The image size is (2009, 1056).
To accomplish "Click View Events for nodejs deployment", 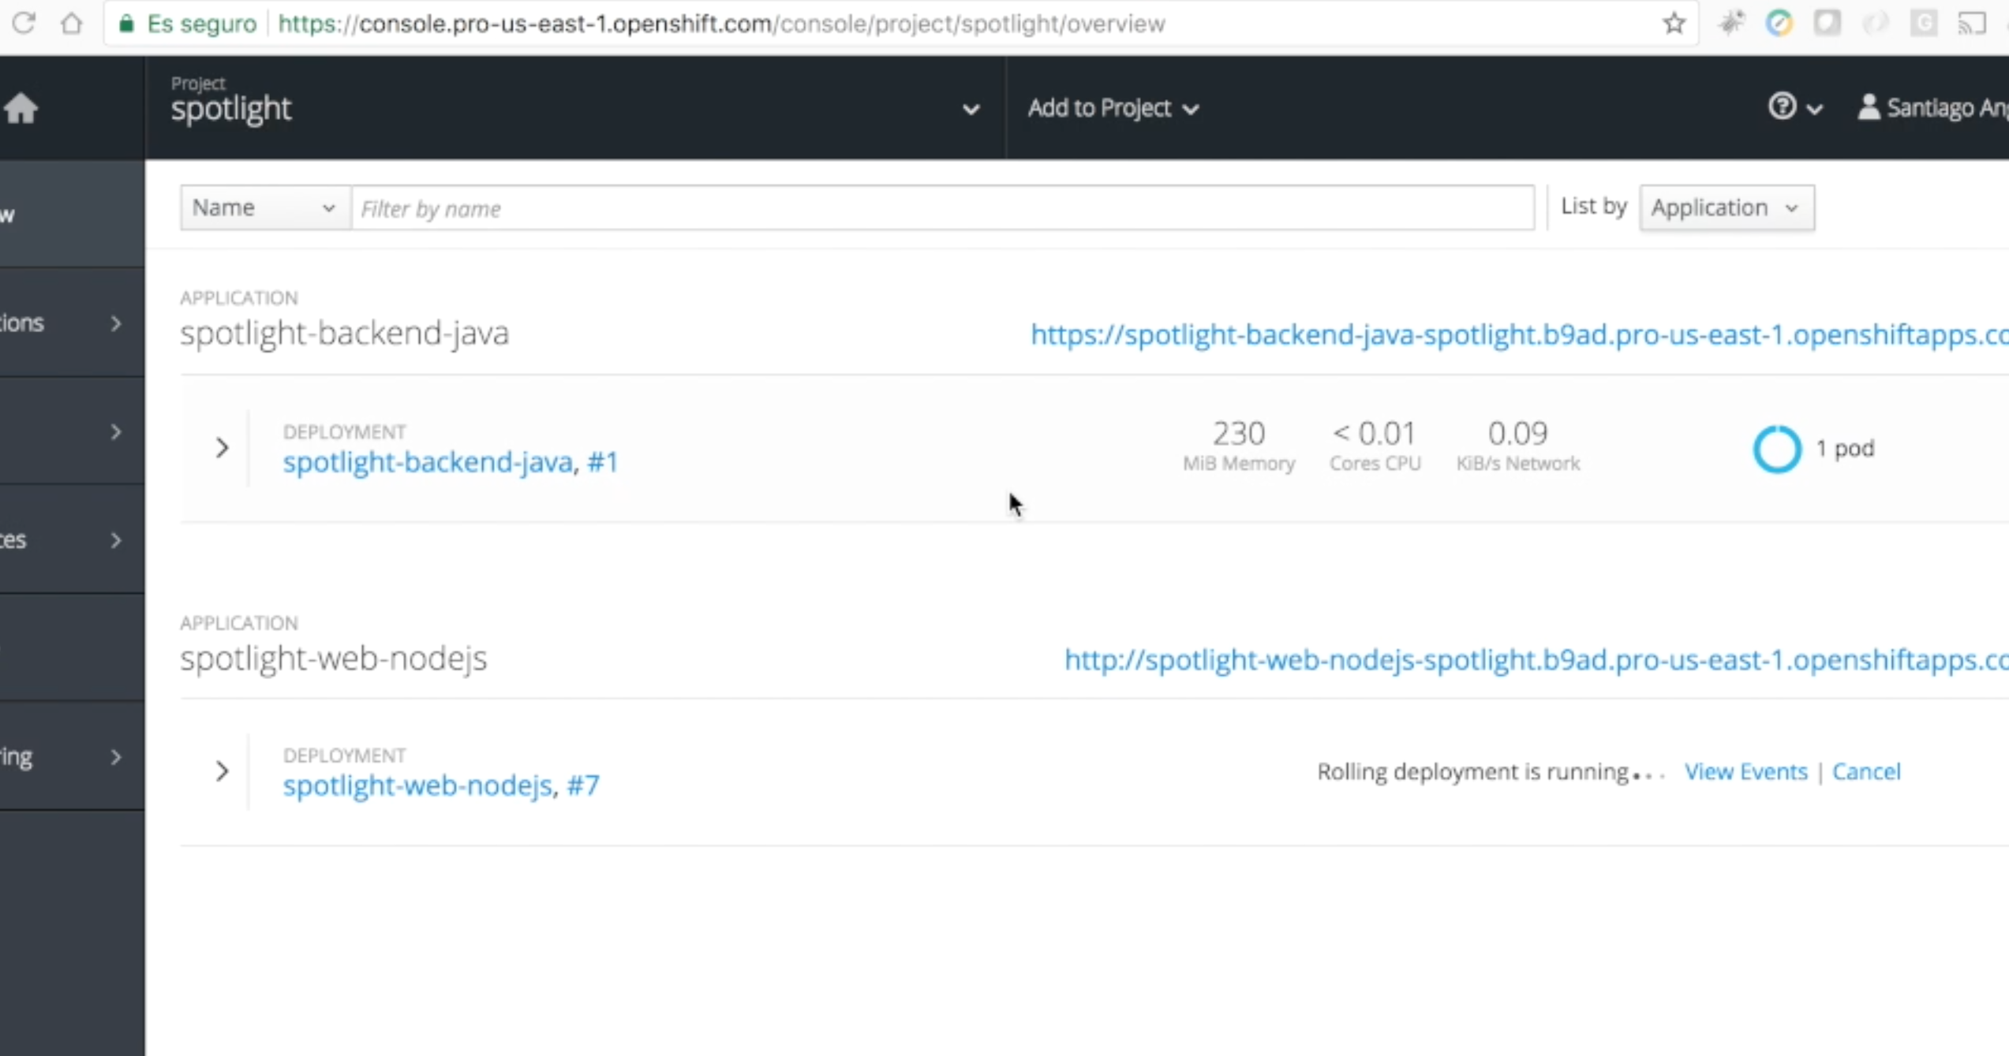I will coord(1745,771).
